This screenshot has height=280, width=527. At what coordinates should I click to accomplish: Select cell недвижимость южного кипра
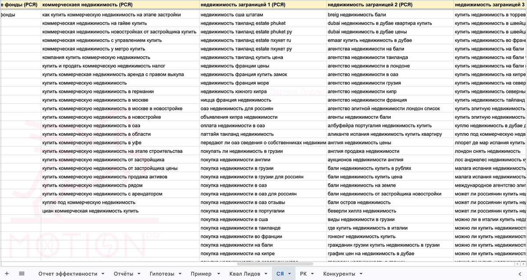pyautogui.click(x=263, y=92)
